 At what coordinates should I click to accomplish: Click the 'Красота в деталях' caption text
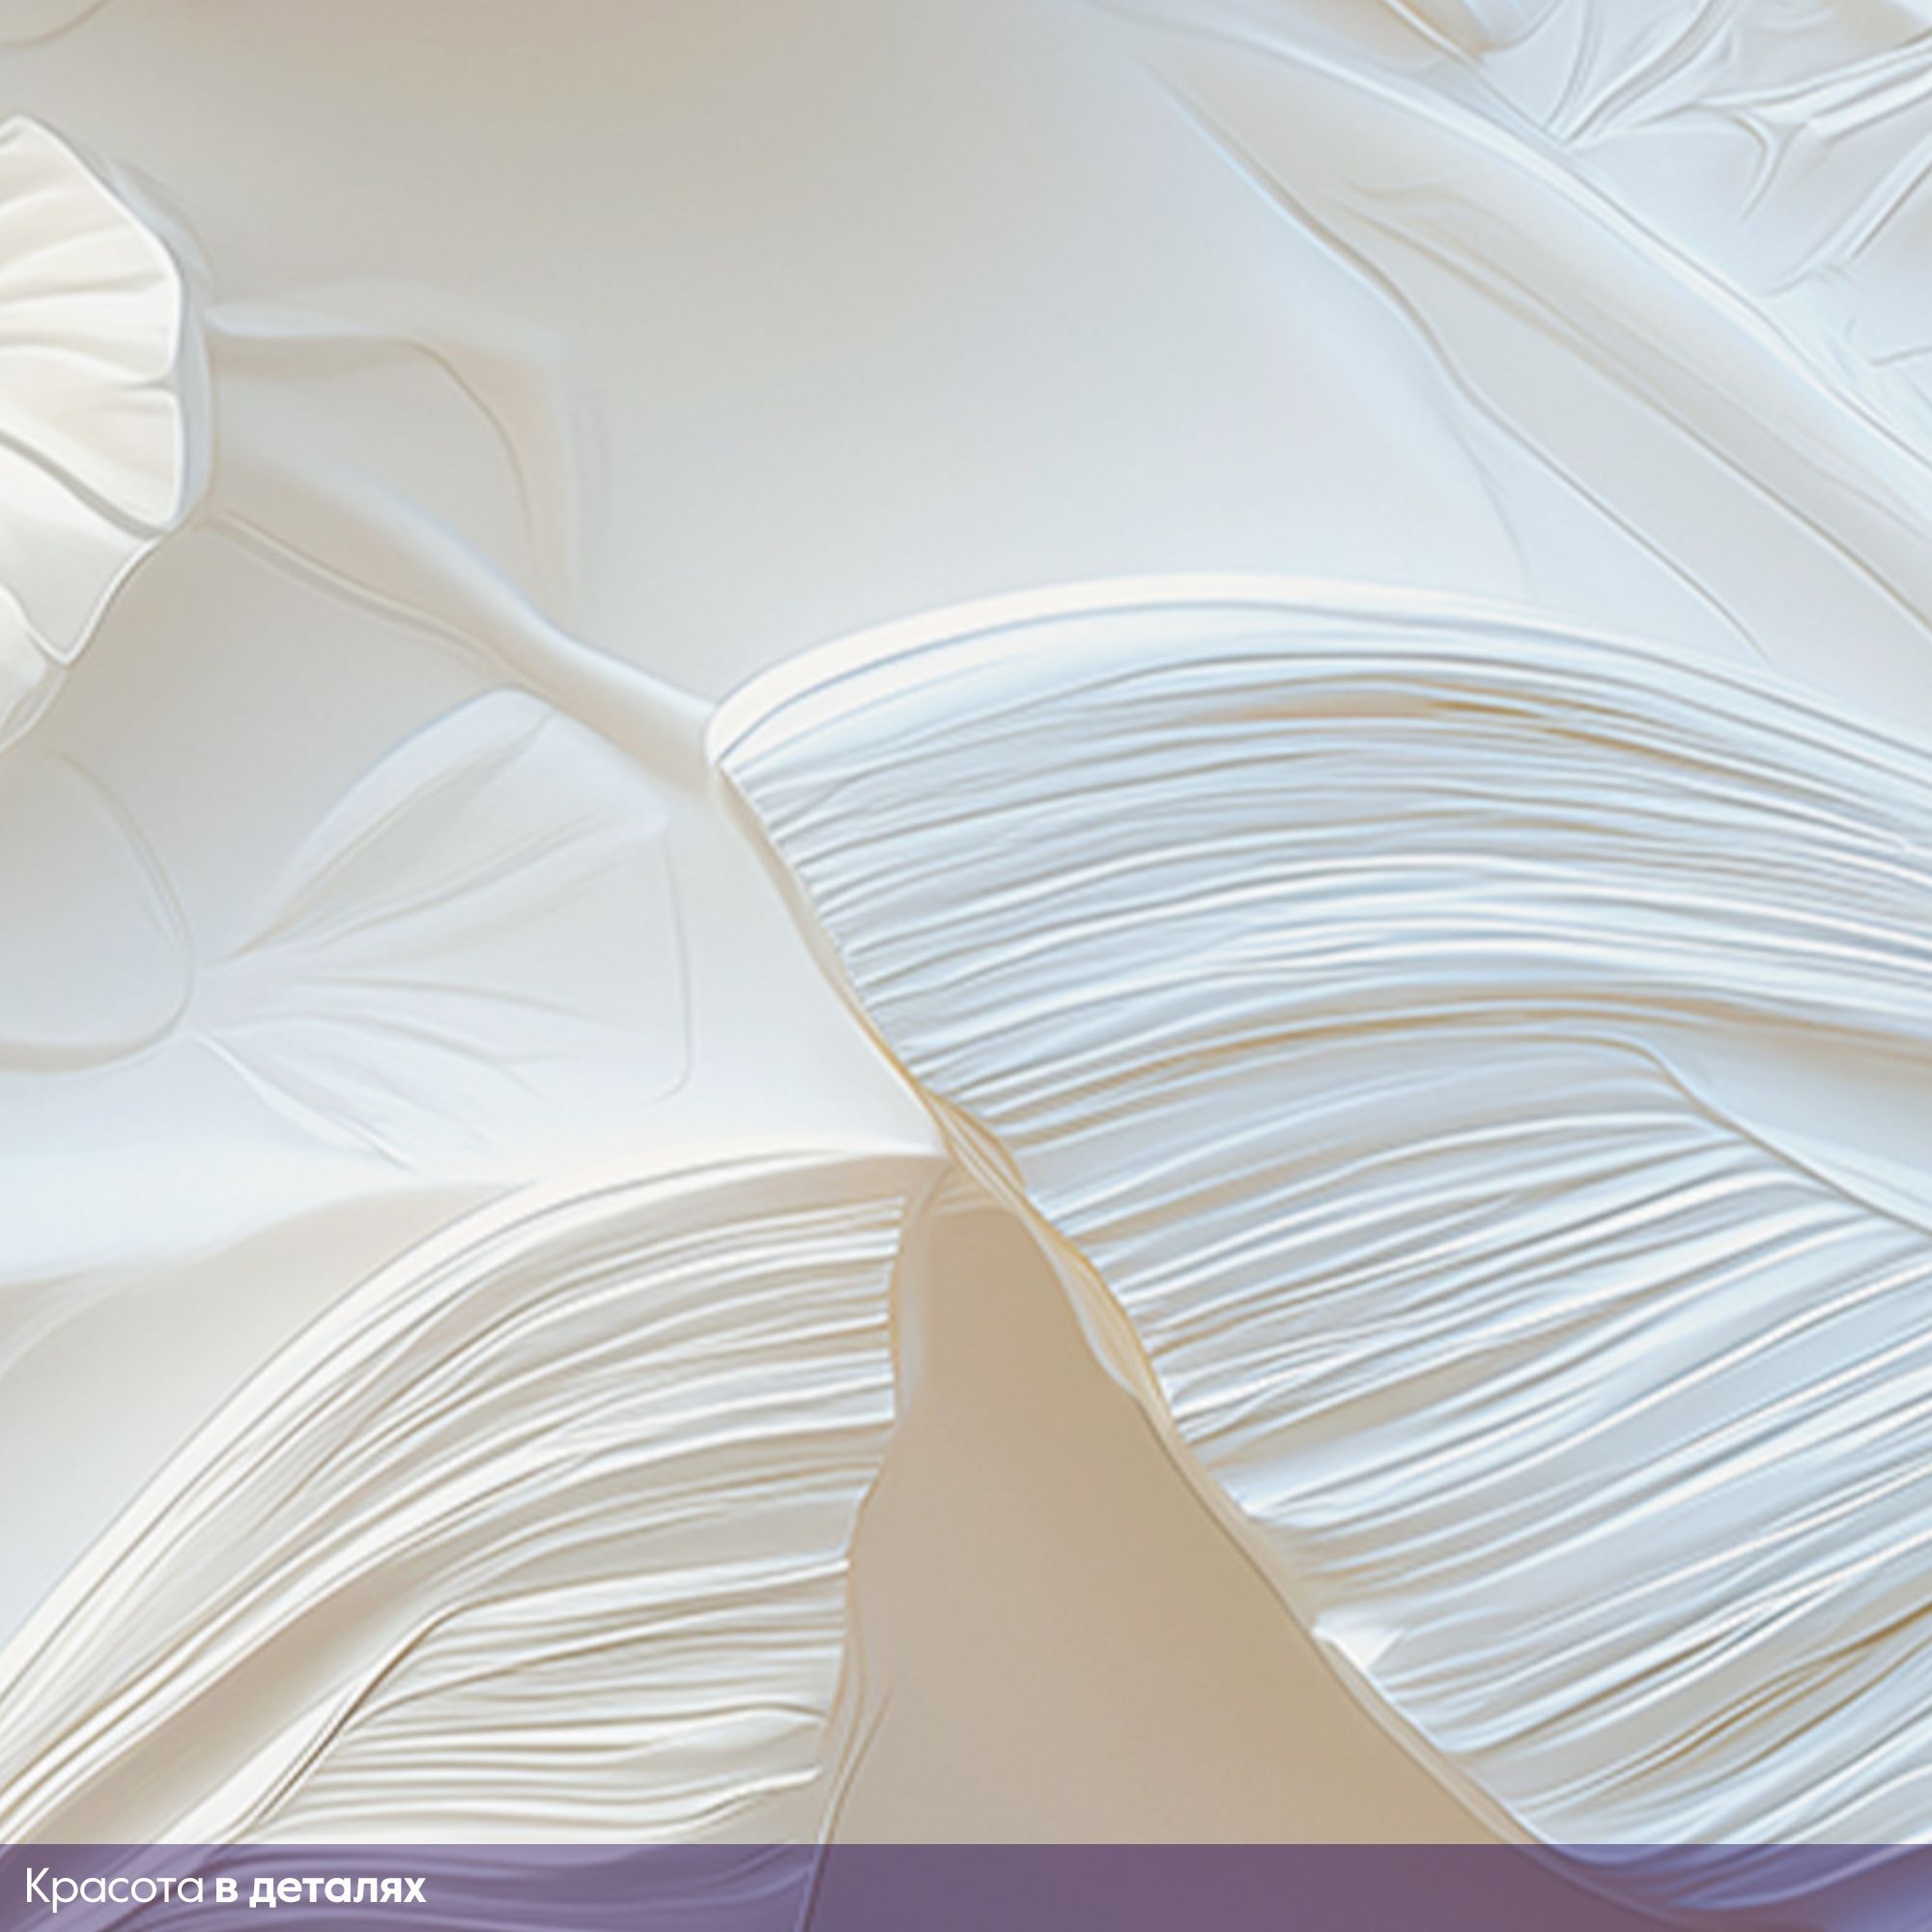point(226,1888)
